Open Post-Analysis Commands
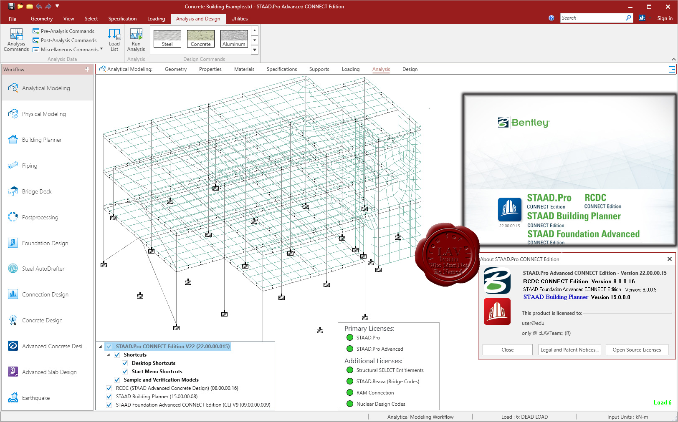This screenshot has height=422, width=678. pos(65,40)
